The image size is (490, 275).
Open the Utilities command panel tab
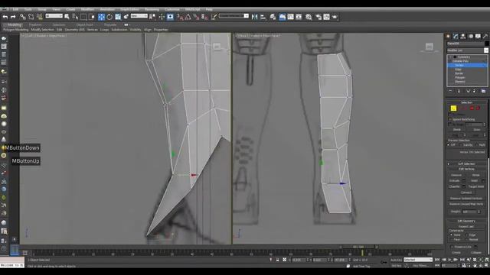pos(485,36)
